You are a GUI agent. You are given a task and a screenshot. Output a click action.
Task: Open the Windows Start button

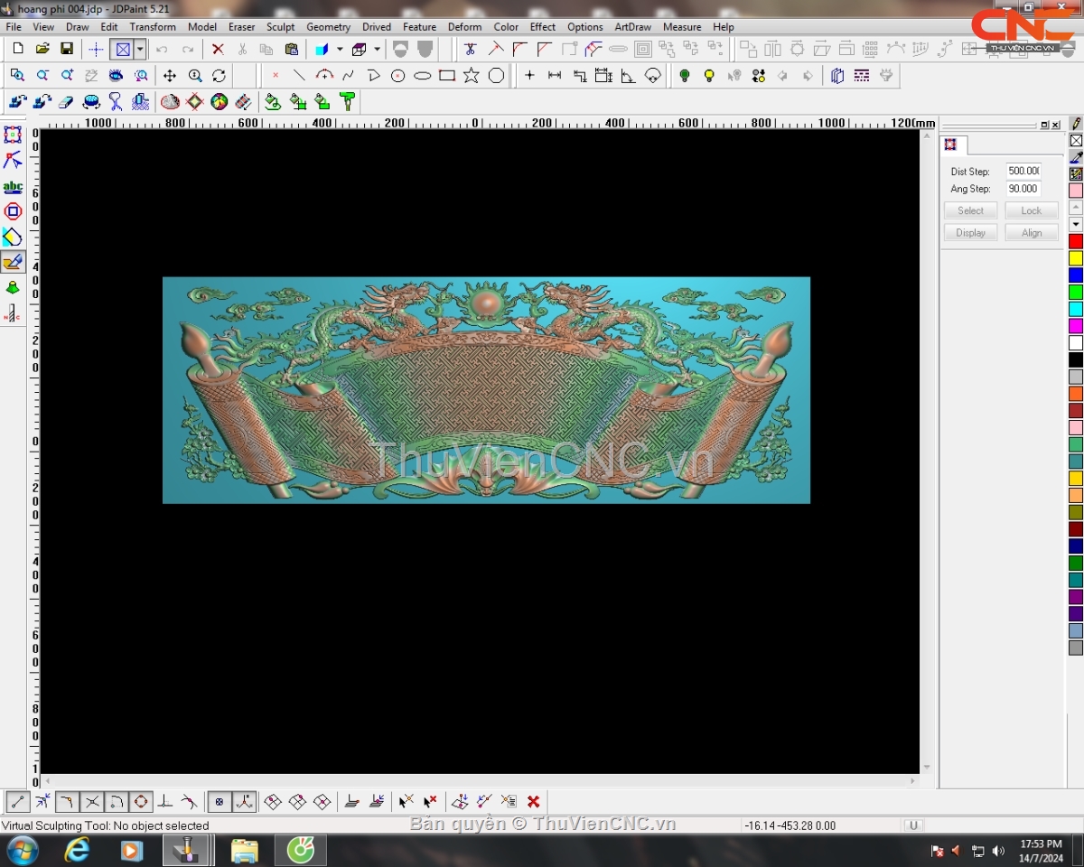point(23,851)
